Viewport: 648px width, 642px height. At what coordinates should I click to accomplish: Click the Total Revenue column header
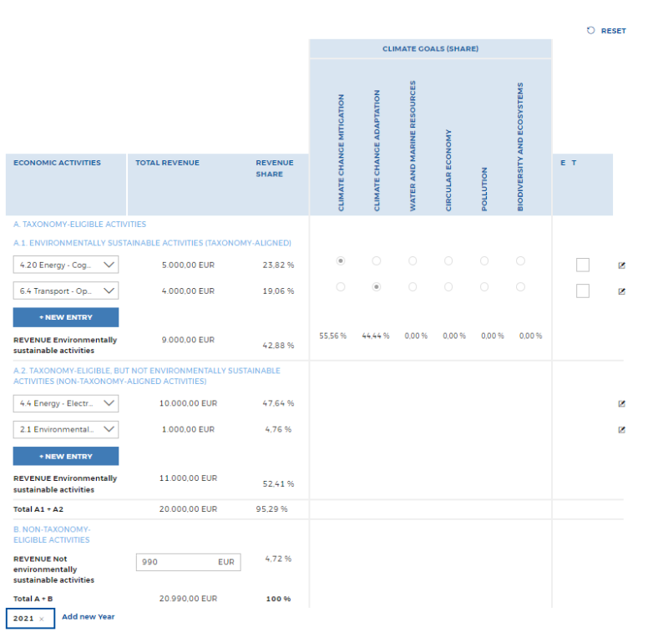167,163
